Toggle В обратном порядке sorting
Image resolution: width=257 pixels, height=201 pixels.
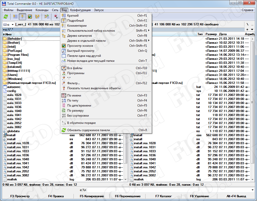tap(106, 123)
